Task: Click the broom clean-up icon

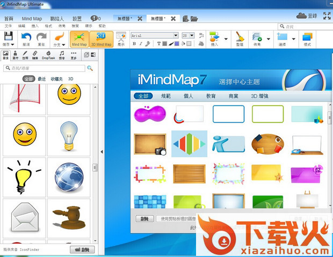Action: click(240, 36)
